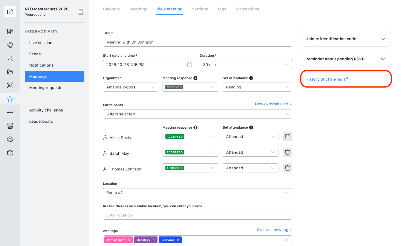The height and width of the screenshot is (246, 405).
Task: Open the gear settings icon
Action: (x=10, y=139)
